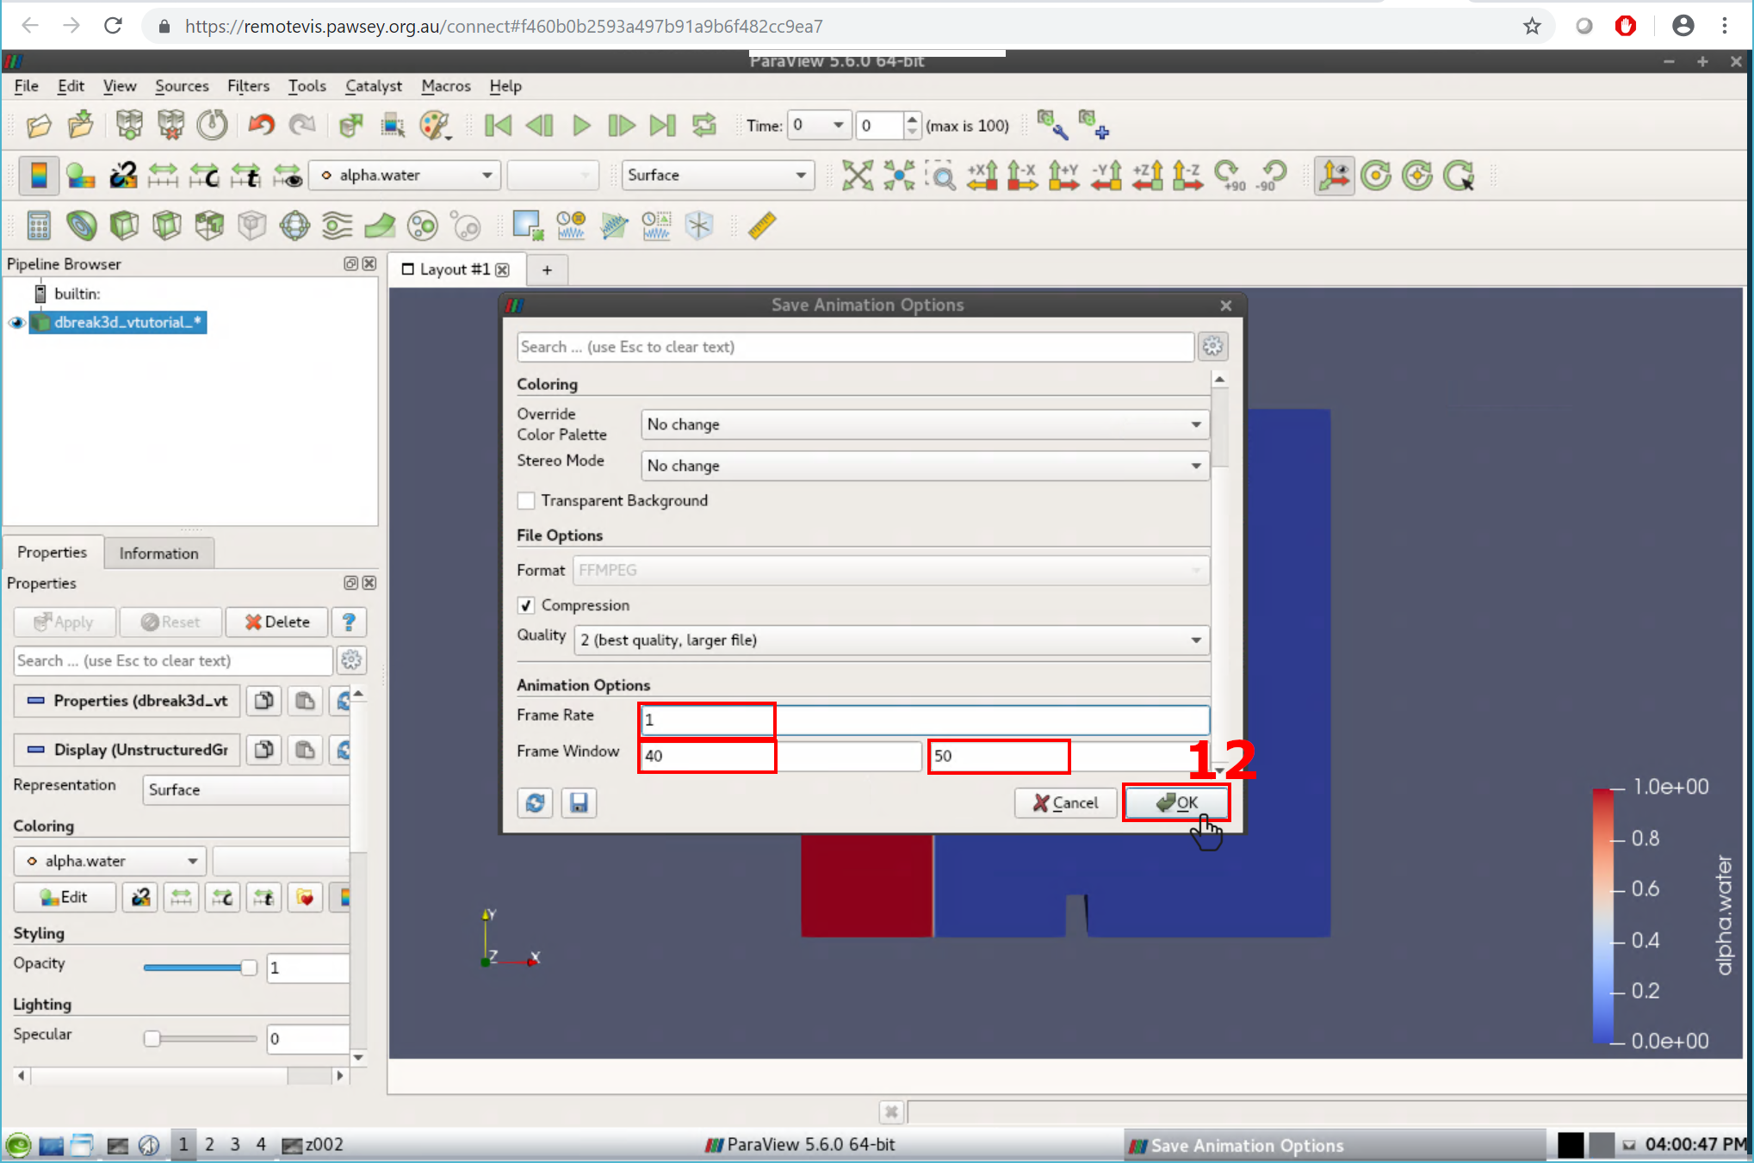The image size is (1754, 1163).
Task: Open the Macros menu
Action: 446,86
